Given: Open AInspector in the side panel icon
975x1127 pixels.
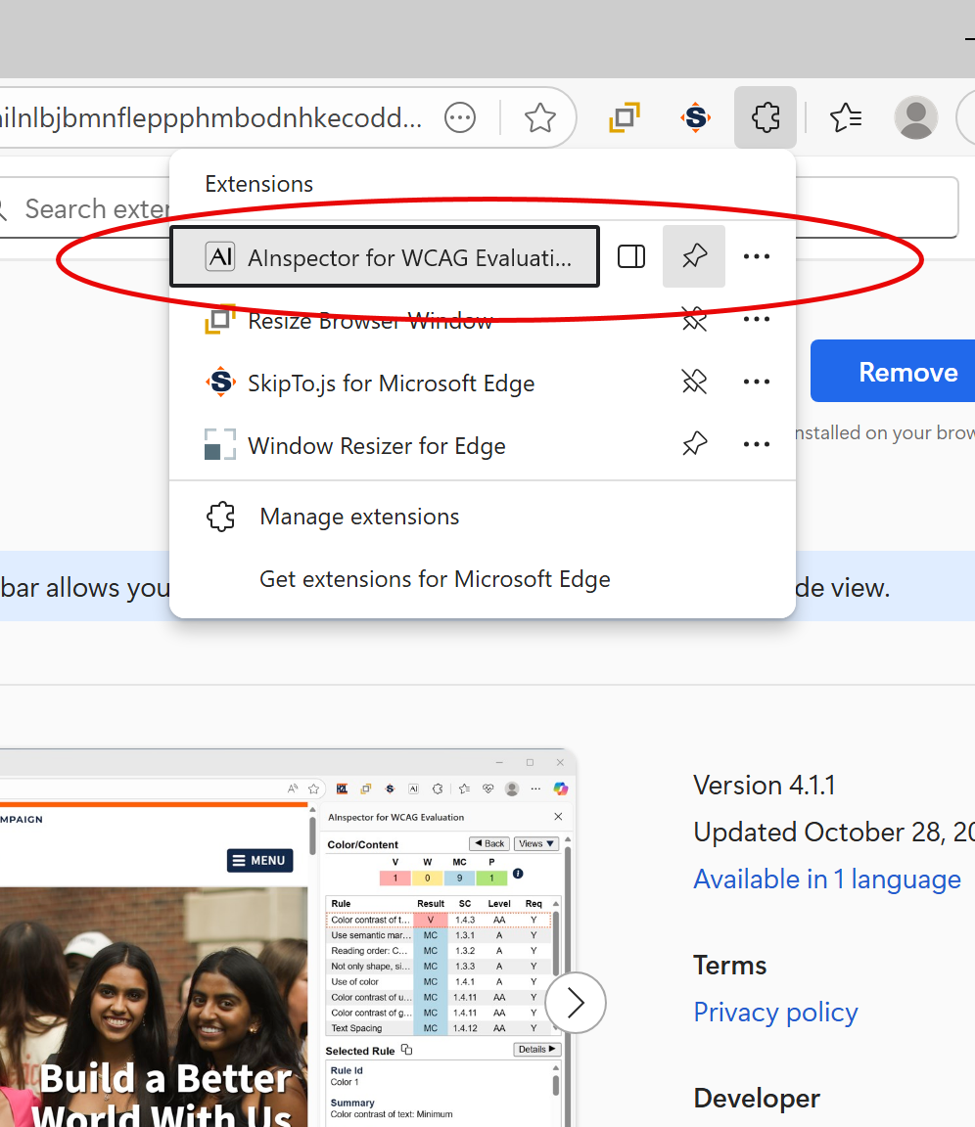Looking at the screenshot, I should [x=631, y=256].
